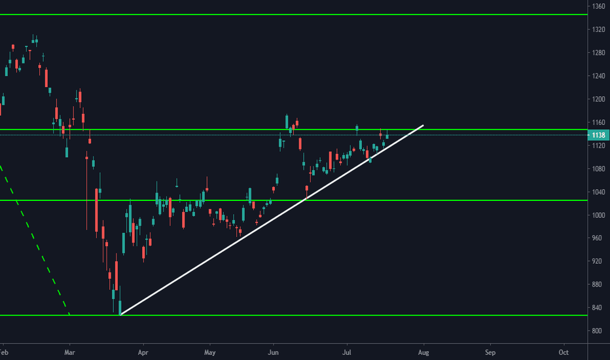Click the 1000 price axis label
The height and width of the screenshot is (360, 610).
599,215
